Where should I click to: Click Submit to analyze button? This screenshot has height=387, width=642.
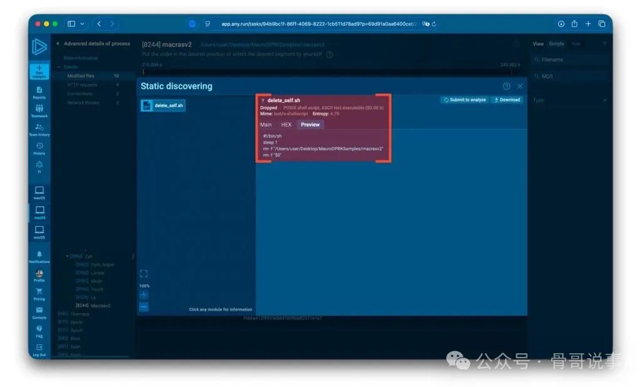click(465, 100)
